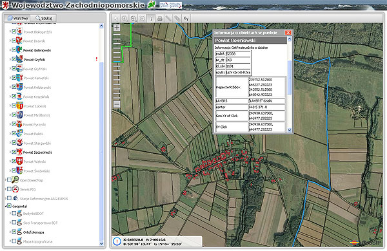This screenshot has width=387, height=251.
Task: Click the Powiat Kamieński coat of arms icon
Action: point(19,78)
